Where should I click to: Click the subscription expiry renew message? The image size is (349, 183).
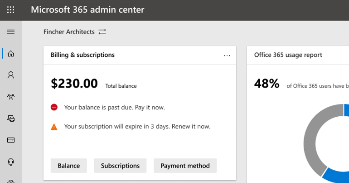tap(137, 127)
